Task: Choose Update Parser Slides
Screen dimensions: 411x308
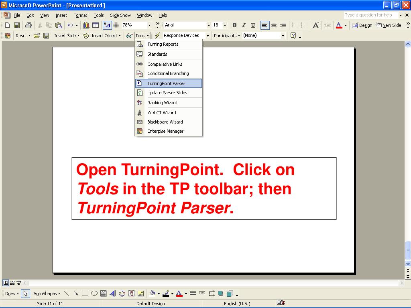Action: coord(169,93)
